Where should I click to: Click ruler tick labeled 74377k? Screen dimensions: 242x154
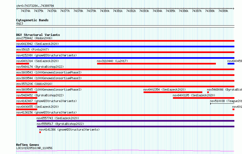(x=65, y=11)
